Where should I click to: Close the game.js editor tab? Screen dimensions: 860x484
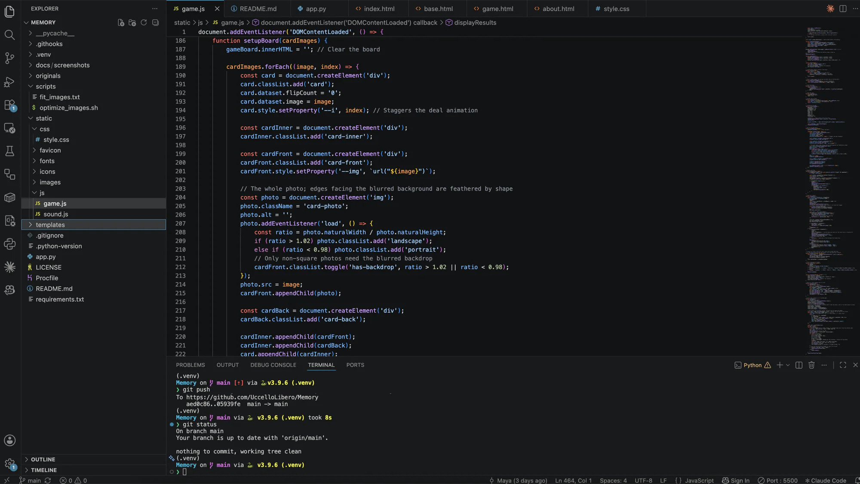pyautogui.click(x=217, y=9)
